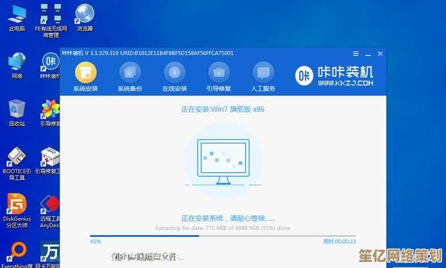Open the DiskGenius分区大师 desktop icon
Viewport: 446px width, 268px height.
tap(17, 211)
